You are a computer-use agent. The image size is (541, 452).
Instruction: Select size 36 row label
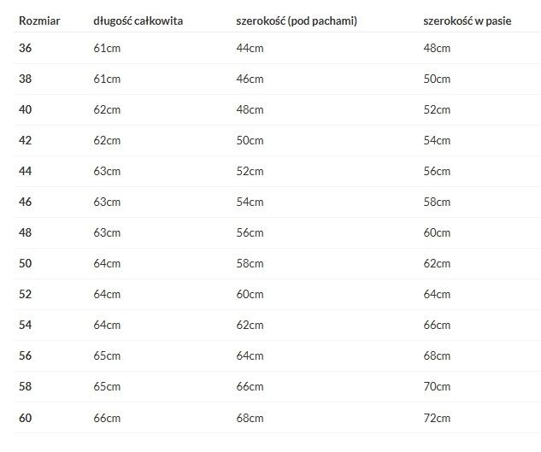tap(25, 48)
